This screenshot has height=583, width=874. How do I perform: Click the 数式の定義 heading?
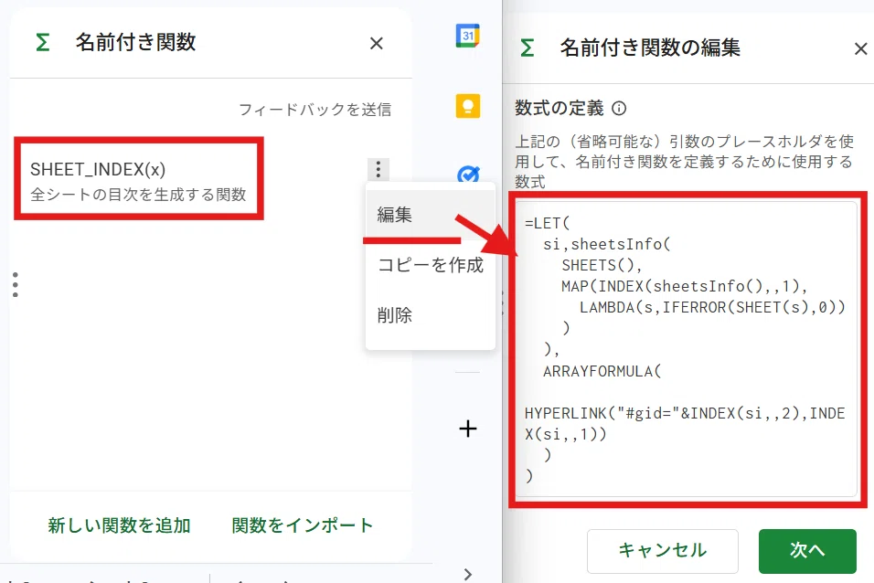(x=560, y=108)
